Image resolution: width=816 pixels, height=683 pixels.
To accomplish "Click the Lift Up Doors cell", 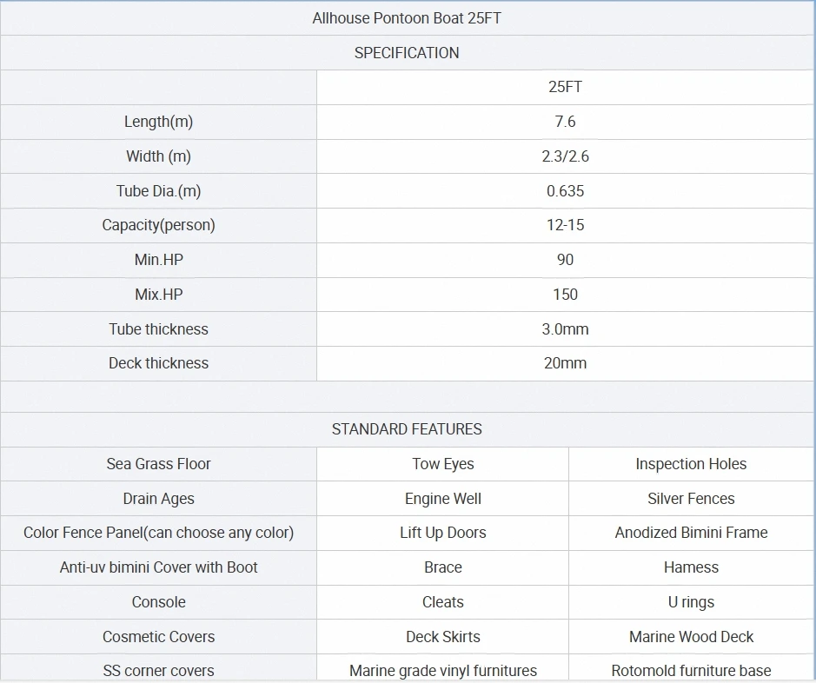I will 443,533.
